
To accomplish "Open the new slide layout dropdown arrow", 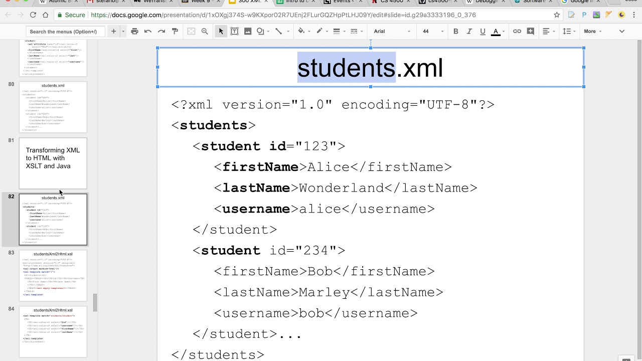I will [x=123, y=31].
